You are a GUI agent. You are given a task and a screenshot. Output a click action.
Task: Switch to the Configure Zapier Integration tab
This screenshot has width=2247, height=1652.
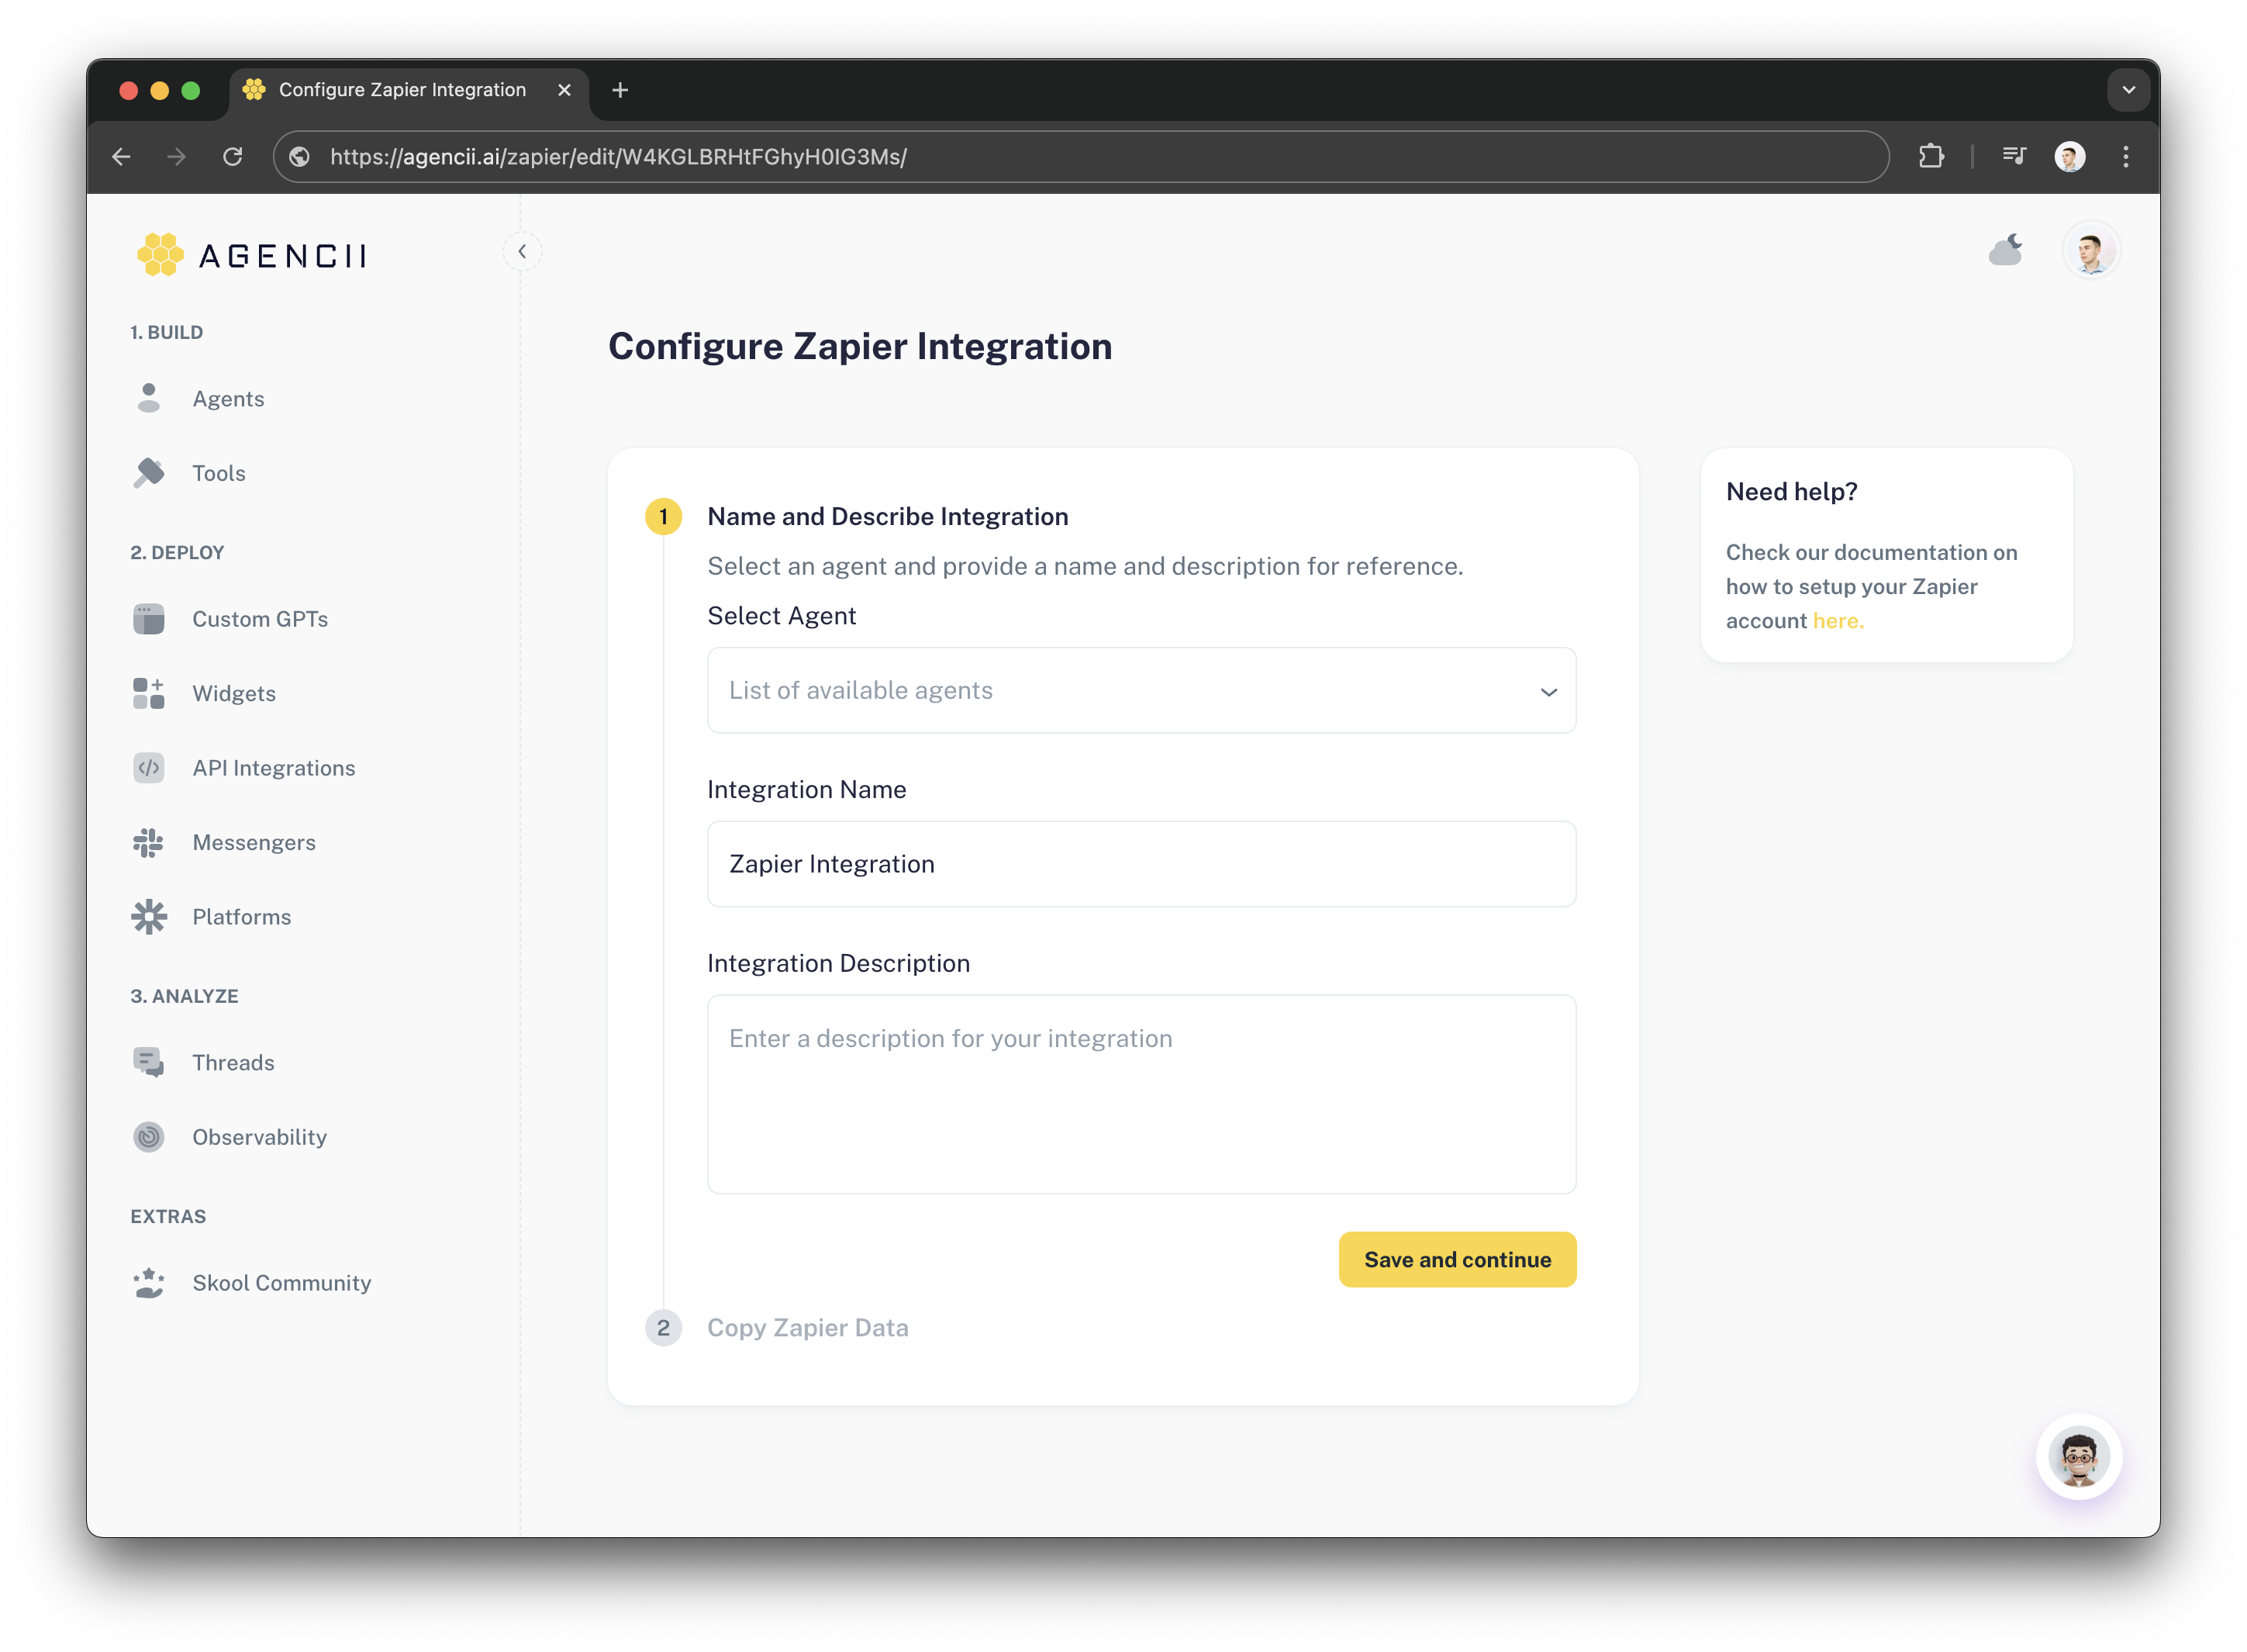[401, 89]
